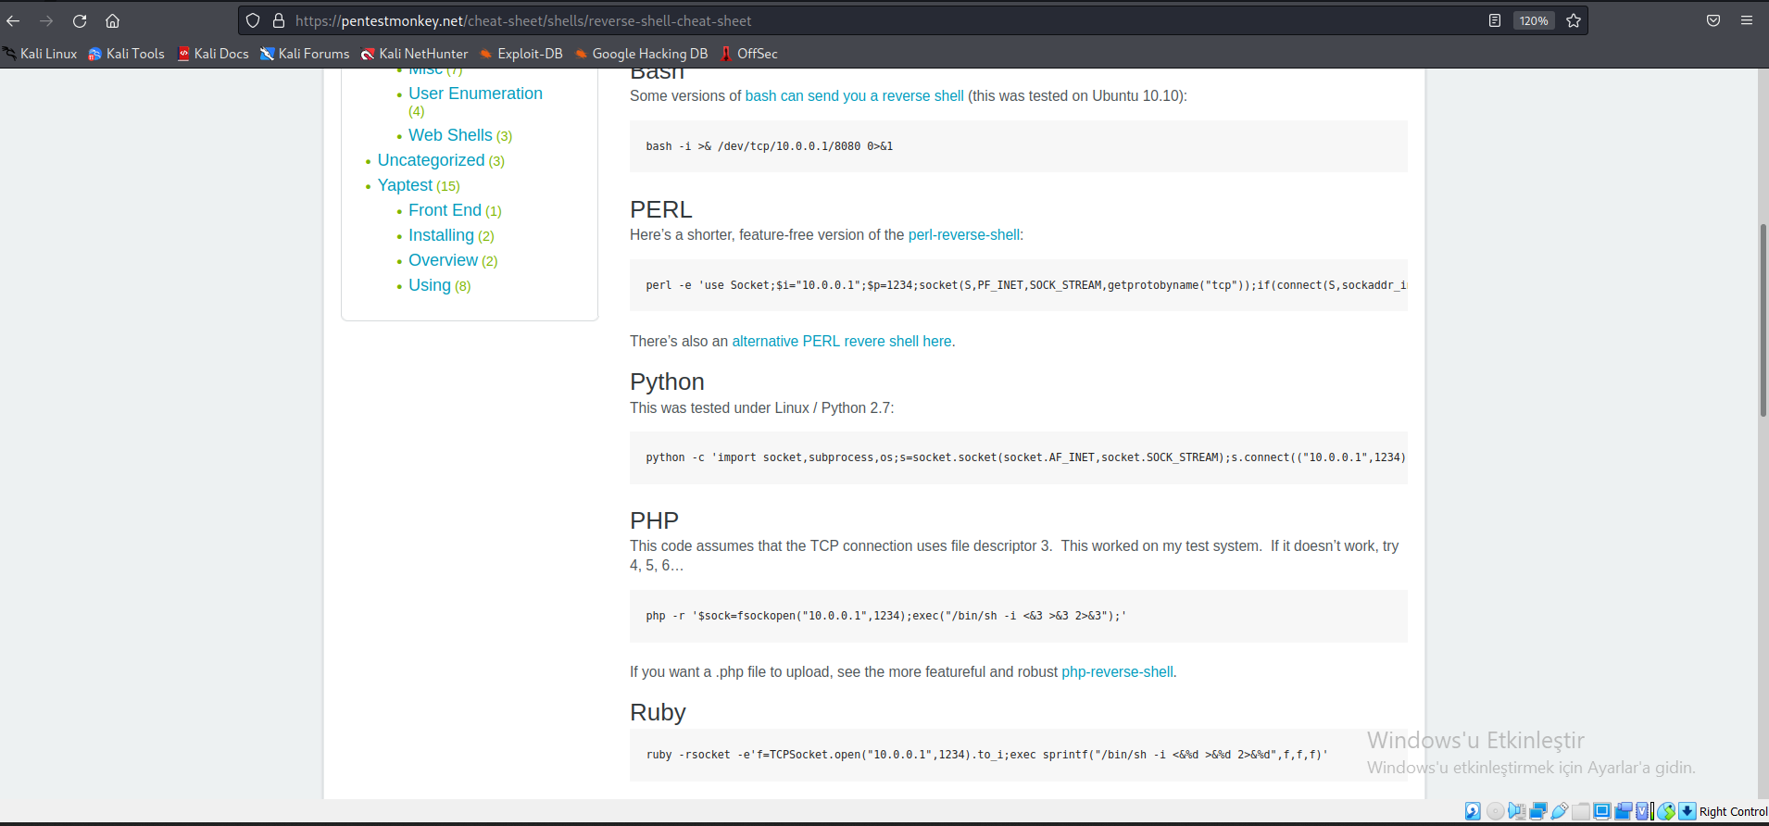Click VirtualBox USB devices icon

coord(1560,811)
